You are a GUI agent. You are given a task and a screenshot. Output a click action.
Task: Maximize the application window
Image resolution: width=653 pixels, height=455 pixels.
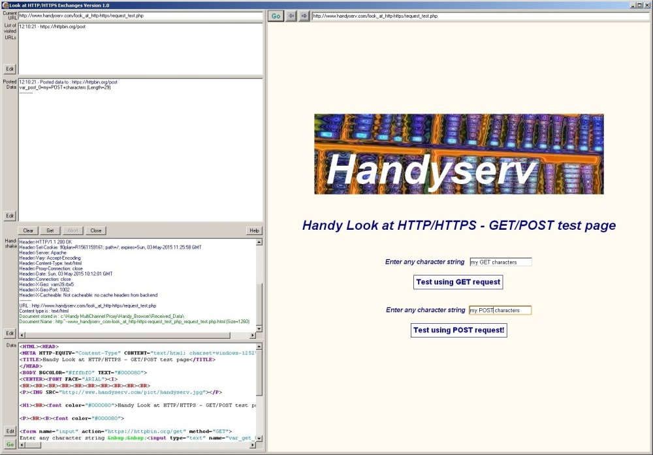[x=639, y=5]
